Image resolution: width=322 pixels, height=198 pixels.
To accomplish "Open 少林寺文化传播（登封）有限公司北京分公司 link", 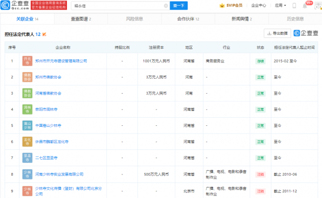I will 68,191.
